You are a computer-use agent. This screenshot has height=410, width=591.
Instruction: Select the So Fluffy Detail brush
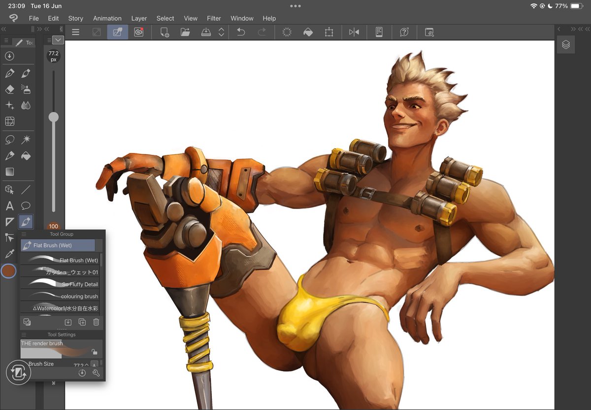coord(60,284)
